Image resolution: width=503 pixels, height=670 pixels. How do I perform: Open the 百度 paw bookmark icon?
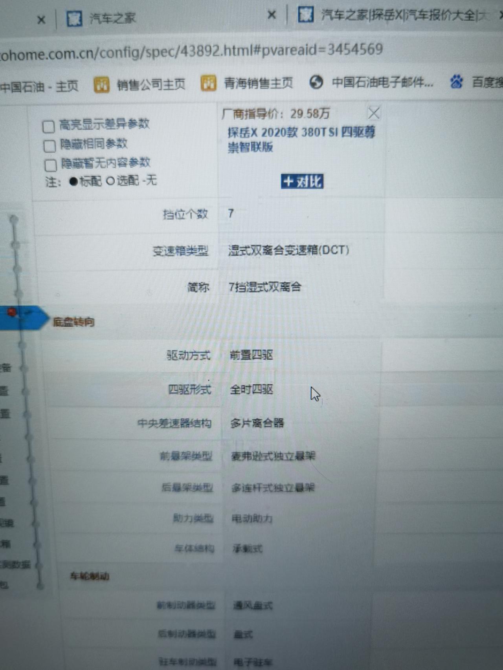point(456,82)
